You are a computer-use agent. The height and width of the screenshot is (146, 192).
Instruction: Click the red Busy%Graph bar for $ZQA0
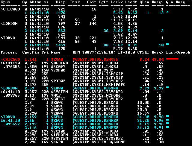[x=172, y=59]
